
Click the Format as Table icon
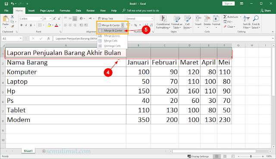(177, 19)
